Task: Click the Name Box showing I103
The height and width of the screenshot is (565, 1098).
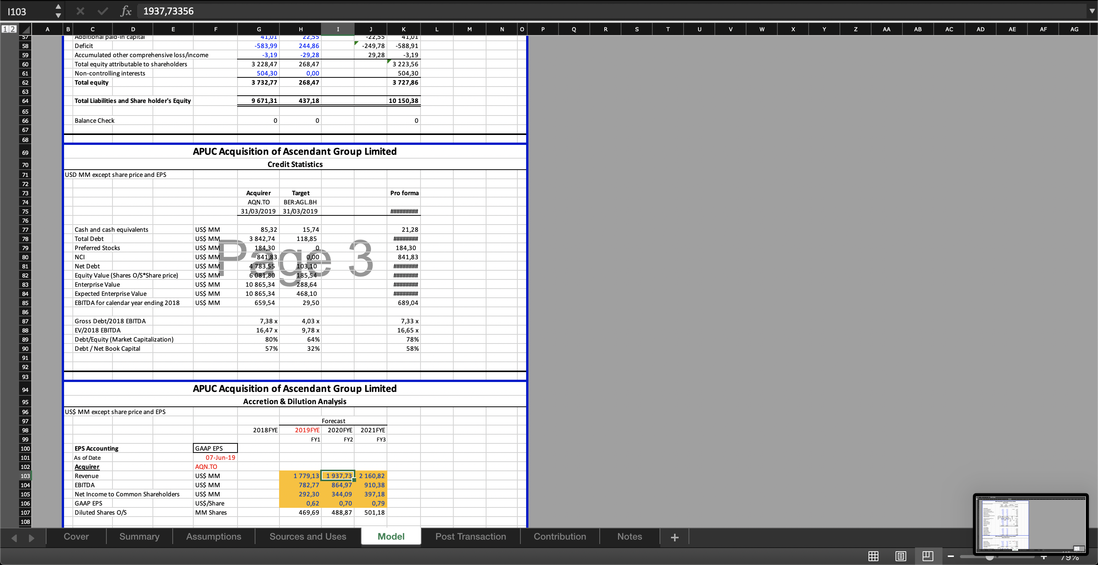Action: pyautogui.click(x=28, y=11)
